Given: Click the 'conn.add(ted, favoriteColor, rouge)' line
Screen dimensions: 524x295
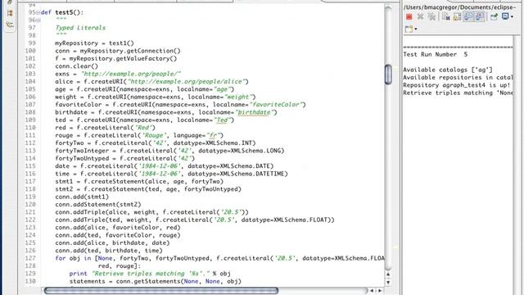Looking at the screenshot, I should (x=118, y=235).
